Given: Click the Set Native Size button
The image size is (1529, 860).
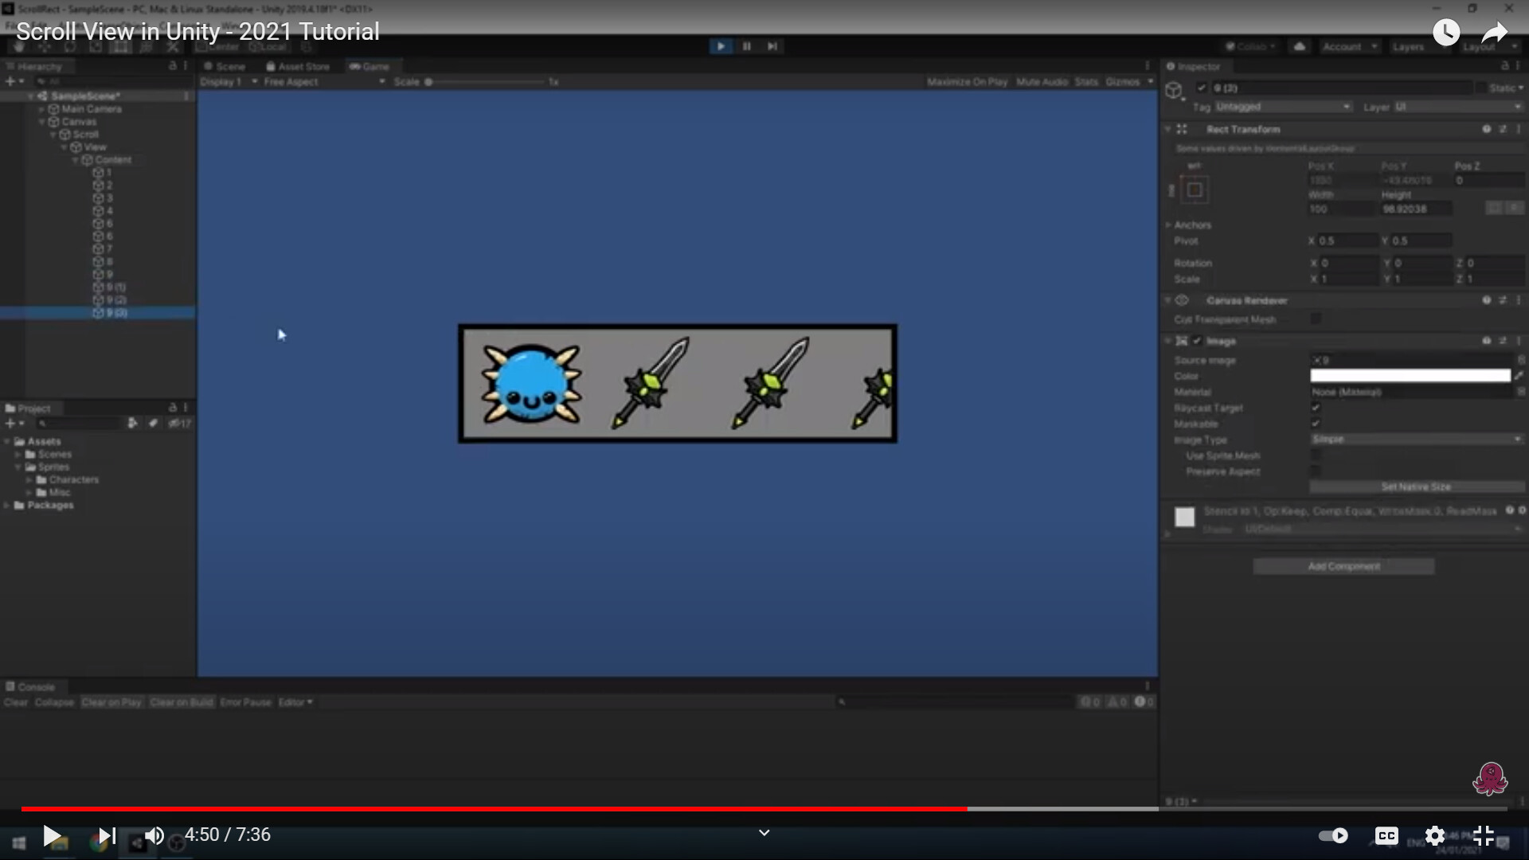Looking at the screenshot, I should [x=1416, y=487].
